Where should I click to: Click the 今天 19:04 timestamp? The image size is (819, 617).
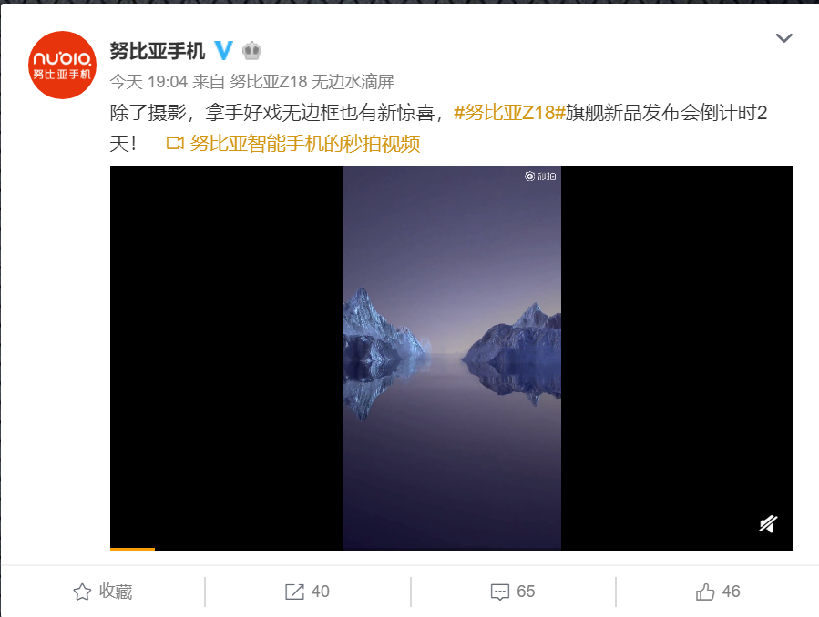[148, 81]
